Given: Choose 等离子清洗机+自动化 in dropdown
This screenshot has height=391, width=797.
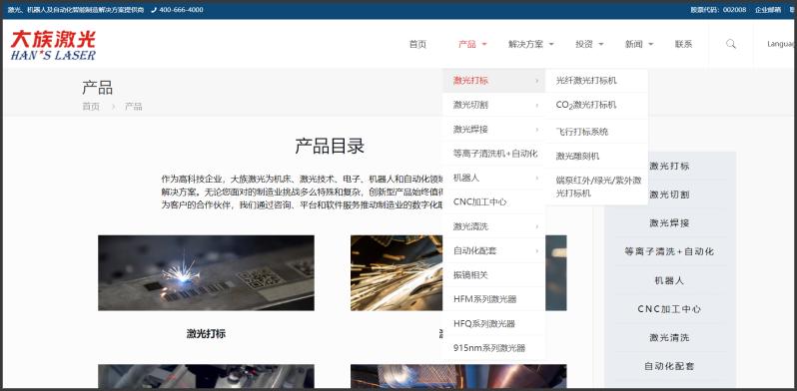Looking at the screenshot, I should point(493,154).
